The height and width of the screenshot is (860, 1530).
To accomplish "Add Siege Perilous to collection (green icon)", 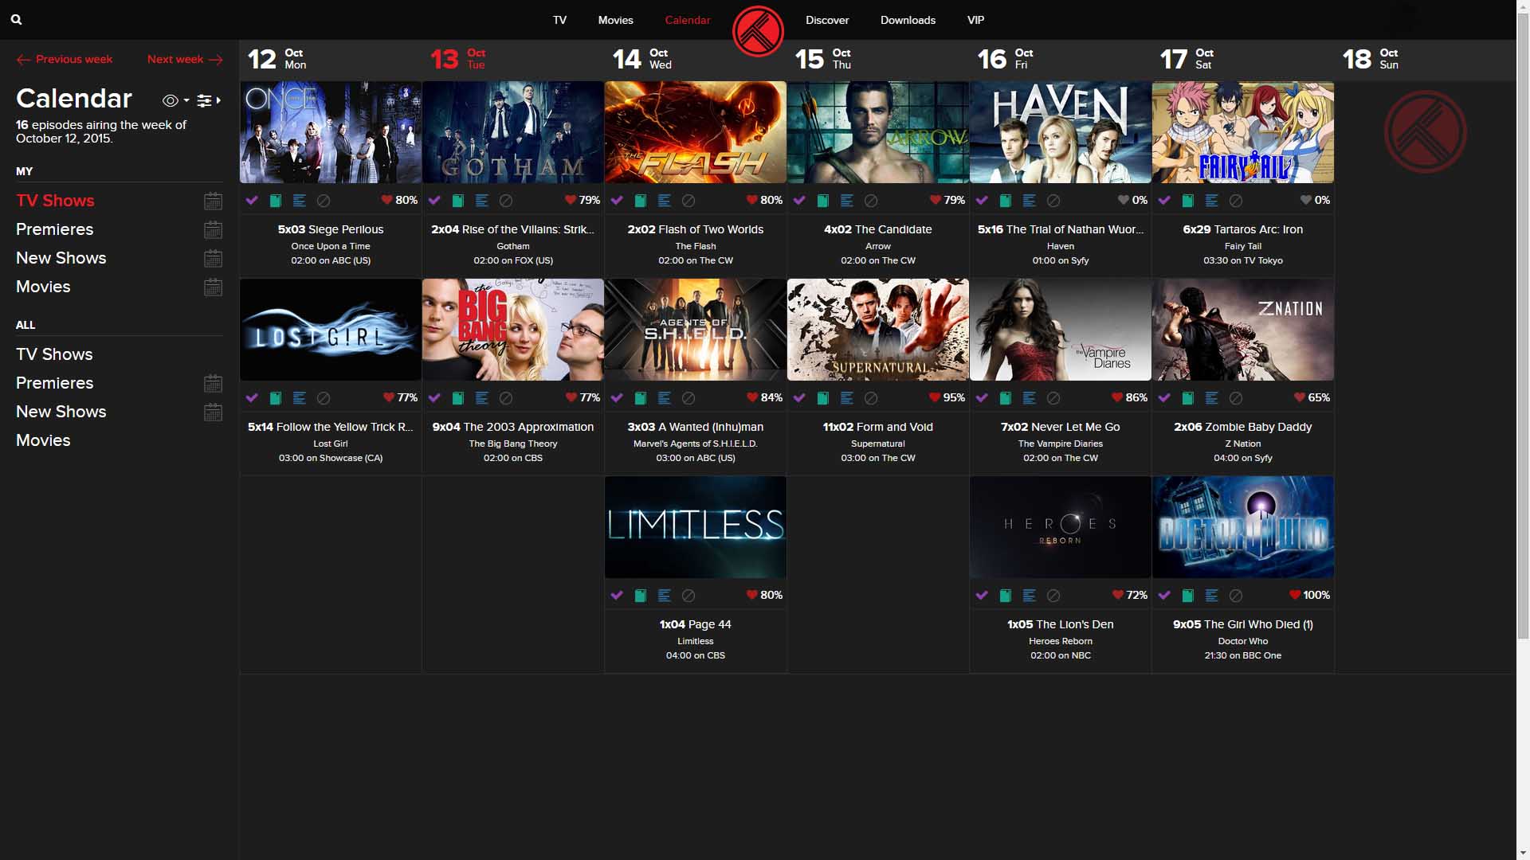I will tap(276, 201).
